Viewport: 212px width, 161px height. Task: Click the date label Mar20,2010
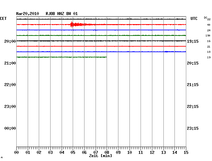point(28,14)
